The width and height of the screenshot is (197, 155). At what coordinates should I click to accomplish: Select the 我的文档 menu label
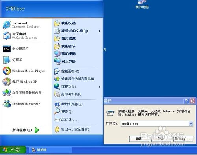click(x=69, y=23)
